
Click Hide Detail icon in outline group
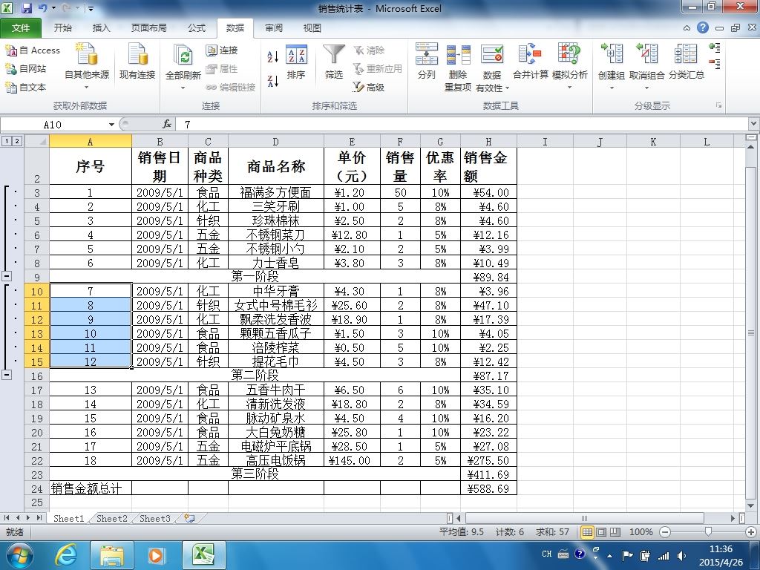click(715, 64)
